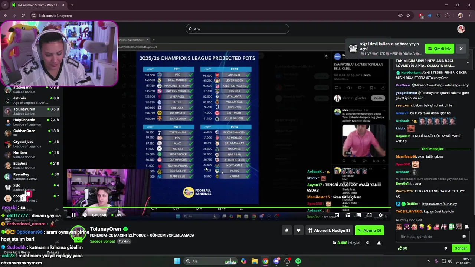Click the TolunayOren channel avatar
This screenshot has height=267, width=475.
coord(78,234)
